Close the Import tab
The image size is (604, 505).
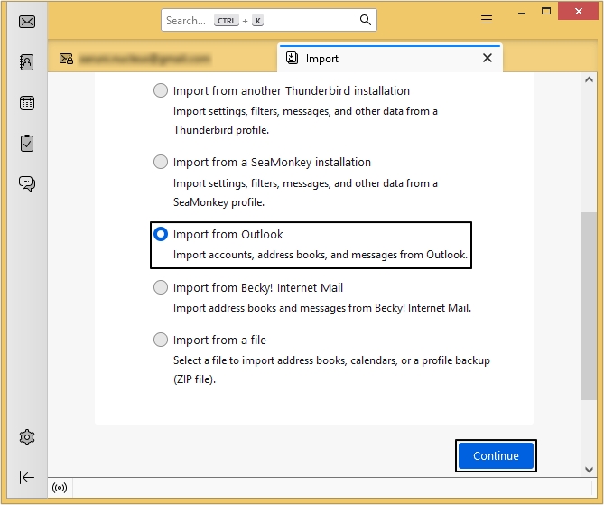(x=488, y=58)
